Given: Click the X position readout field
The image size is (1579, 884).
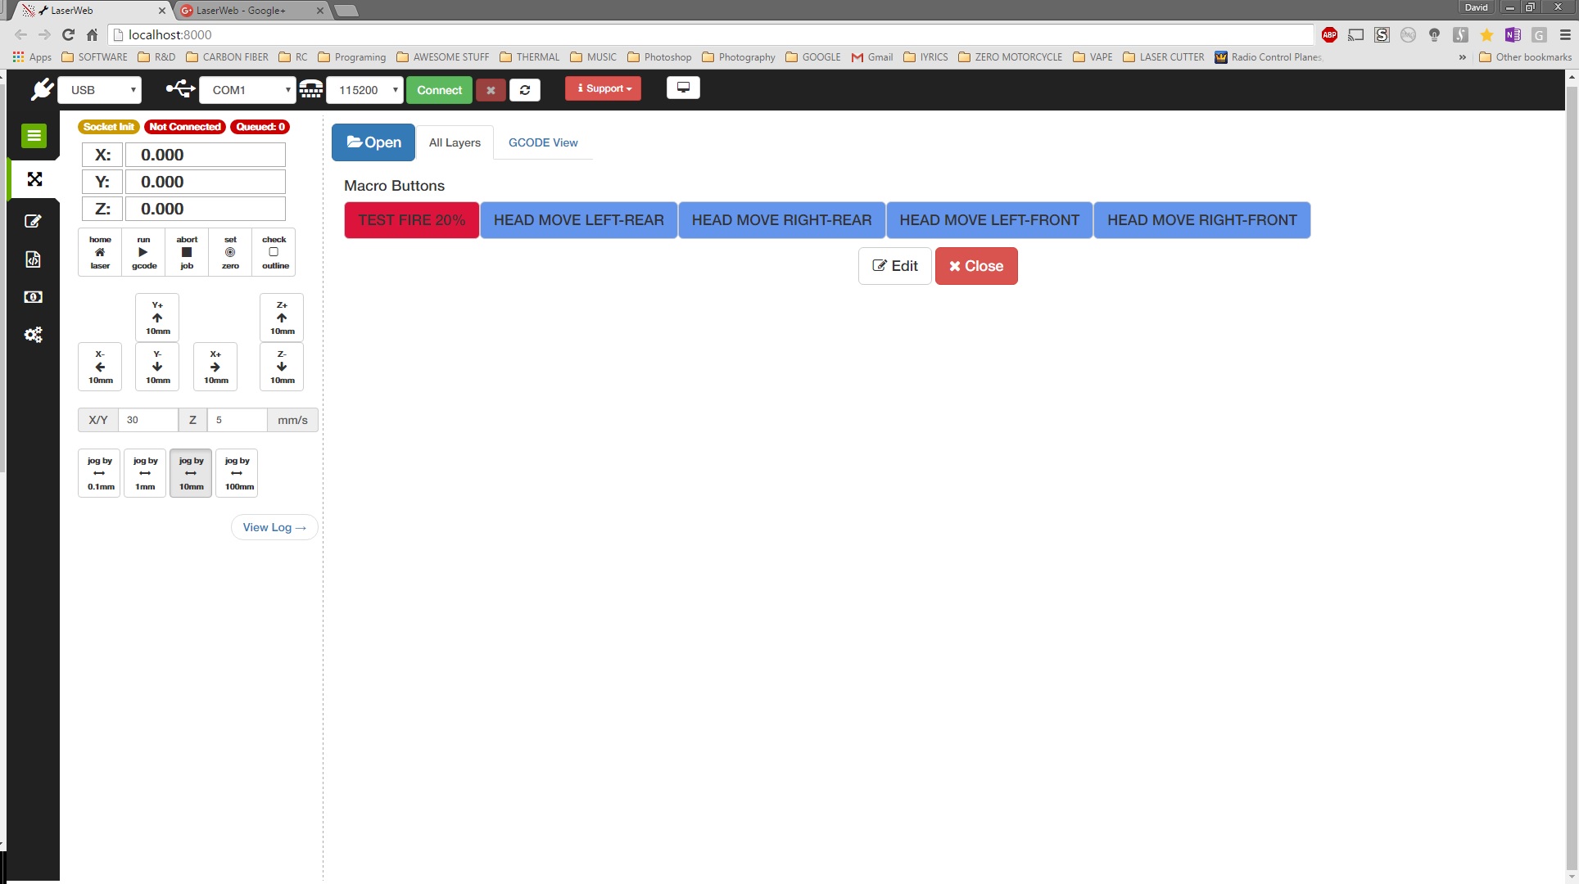Looking at the screenshot, I should coord(205,155).
